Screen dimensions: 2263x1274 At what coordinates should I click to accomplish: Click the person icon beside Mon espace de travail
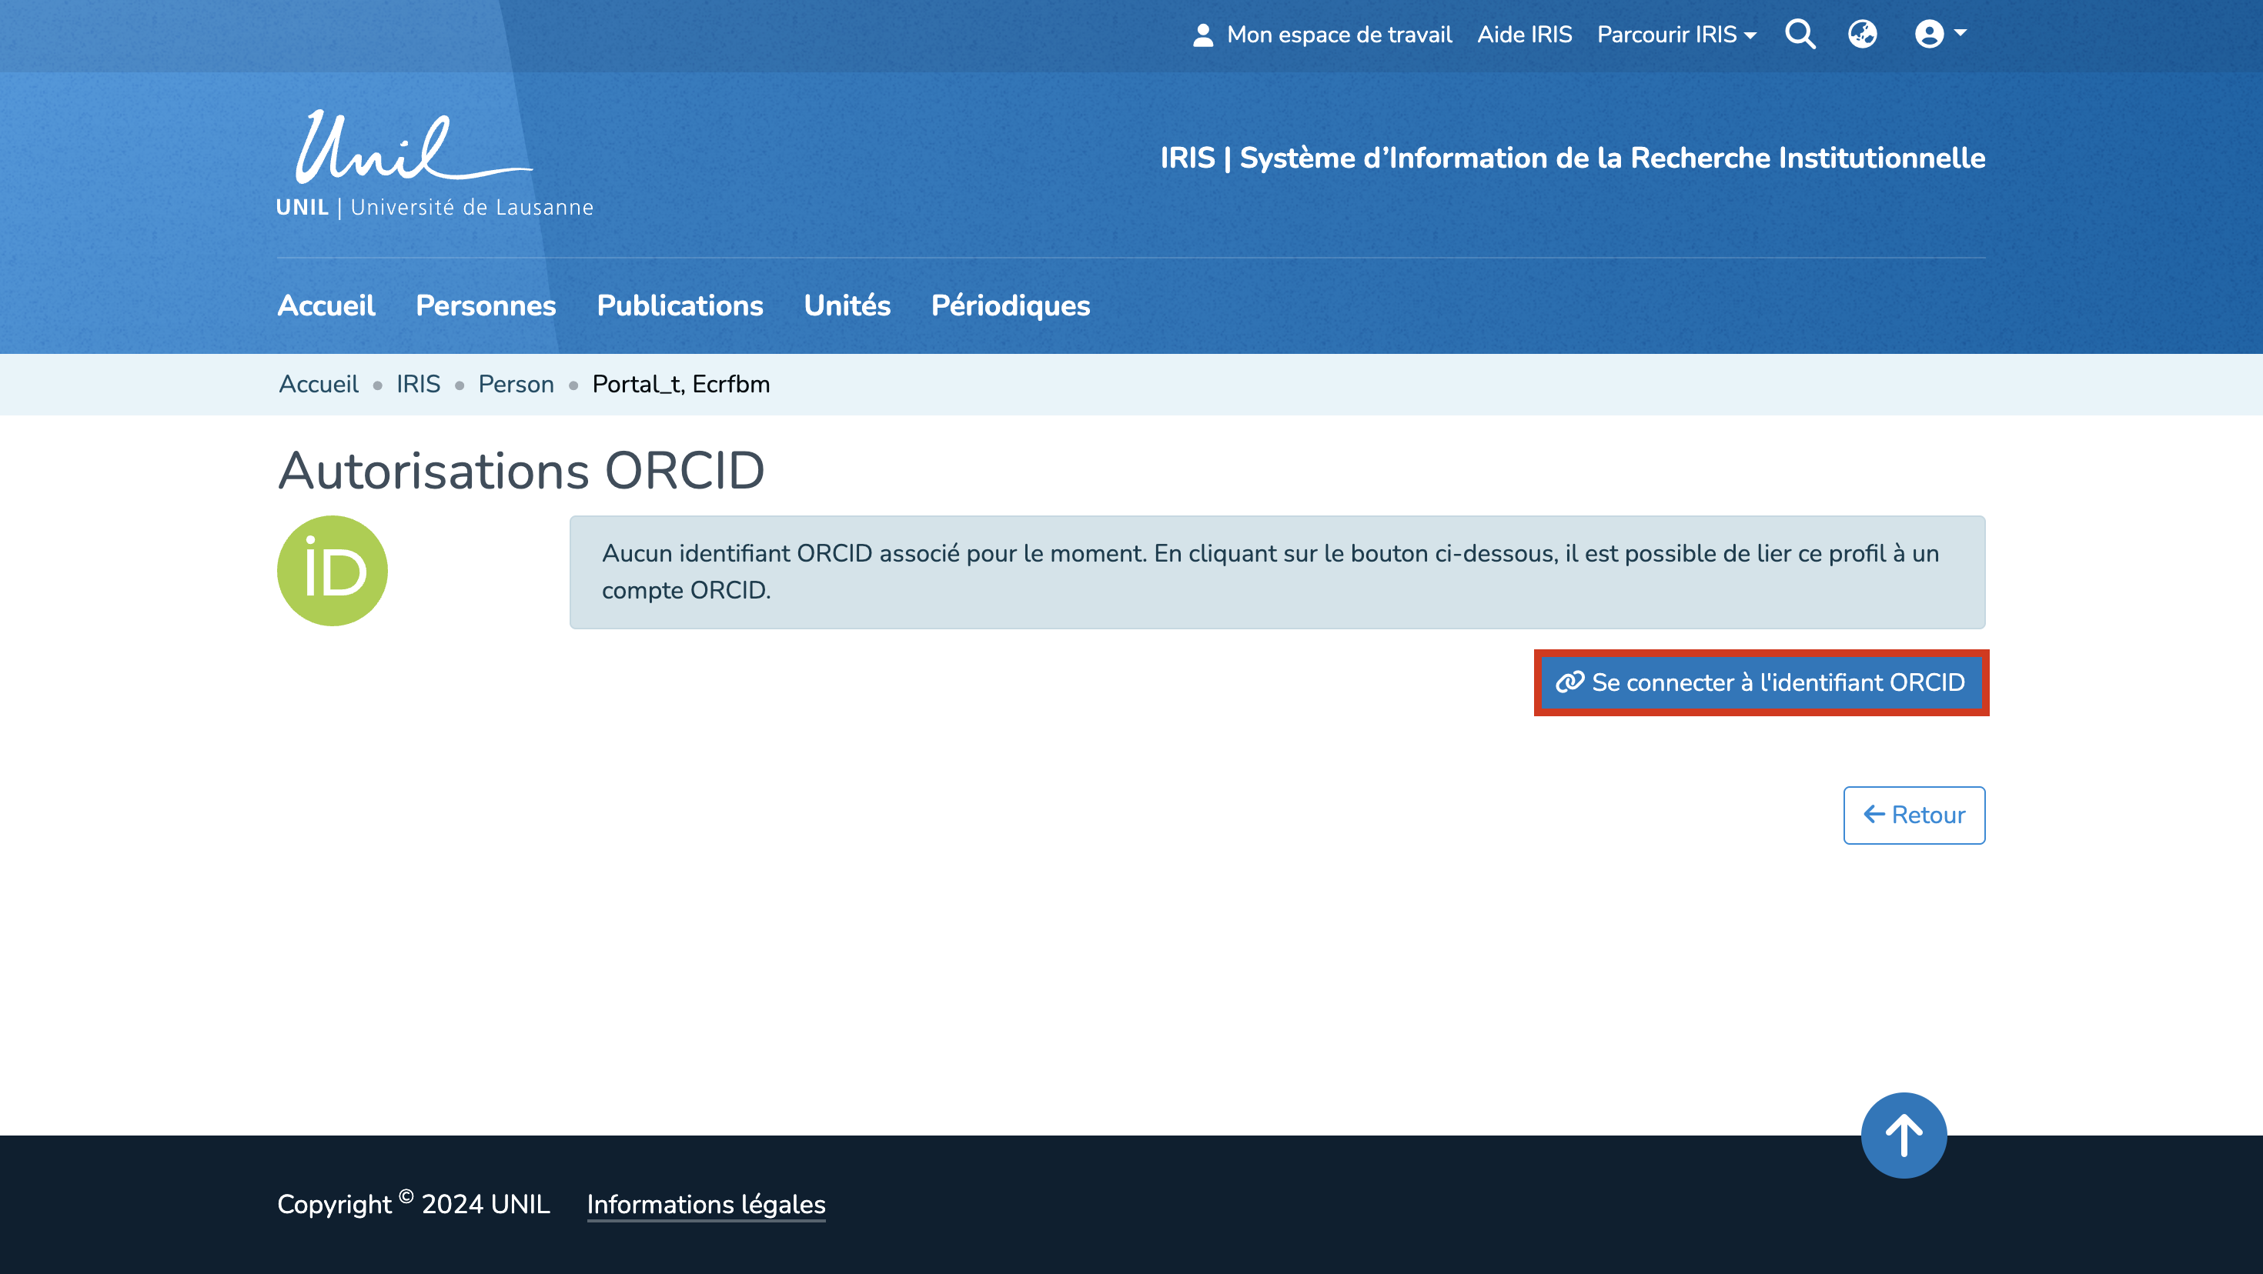coord(1202,35)
